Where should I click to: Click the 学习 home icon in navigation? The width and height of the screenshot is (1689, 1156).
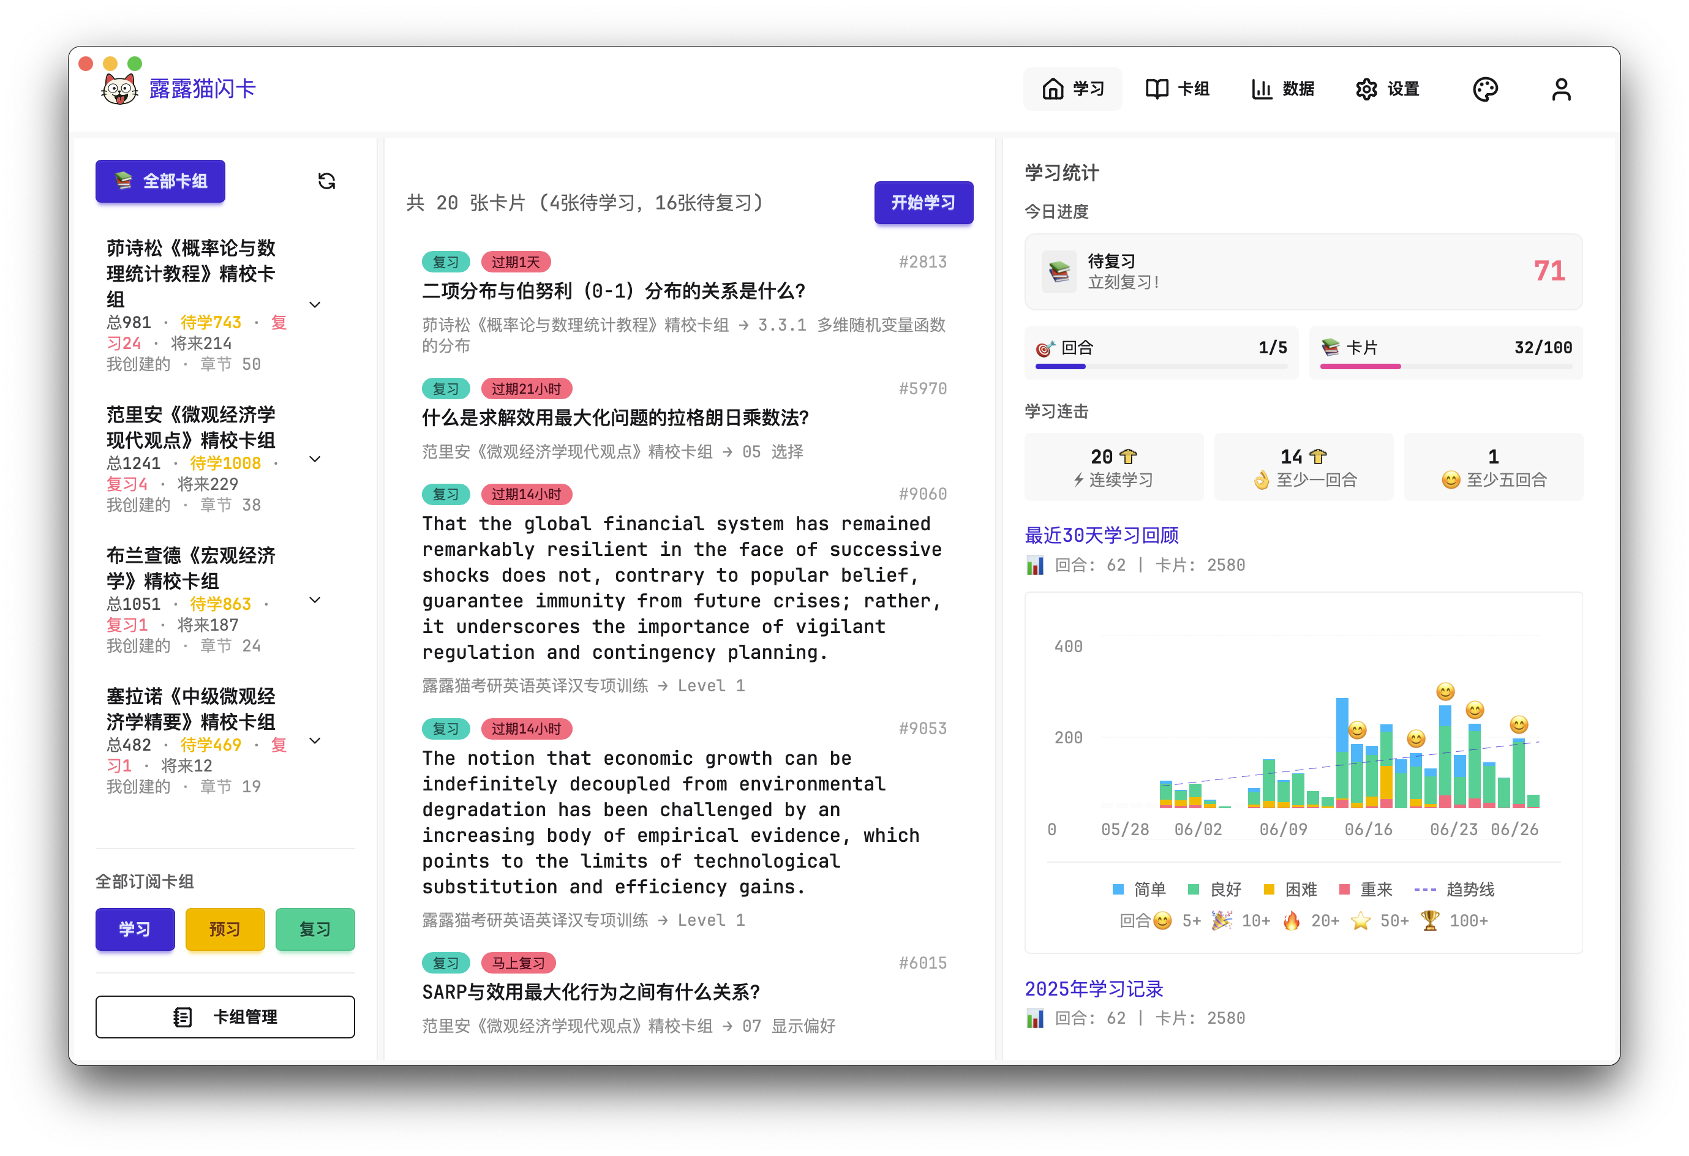[x=1073, y=88]
